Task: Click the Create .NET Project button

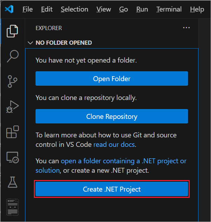Action: (x=112, y=189)
